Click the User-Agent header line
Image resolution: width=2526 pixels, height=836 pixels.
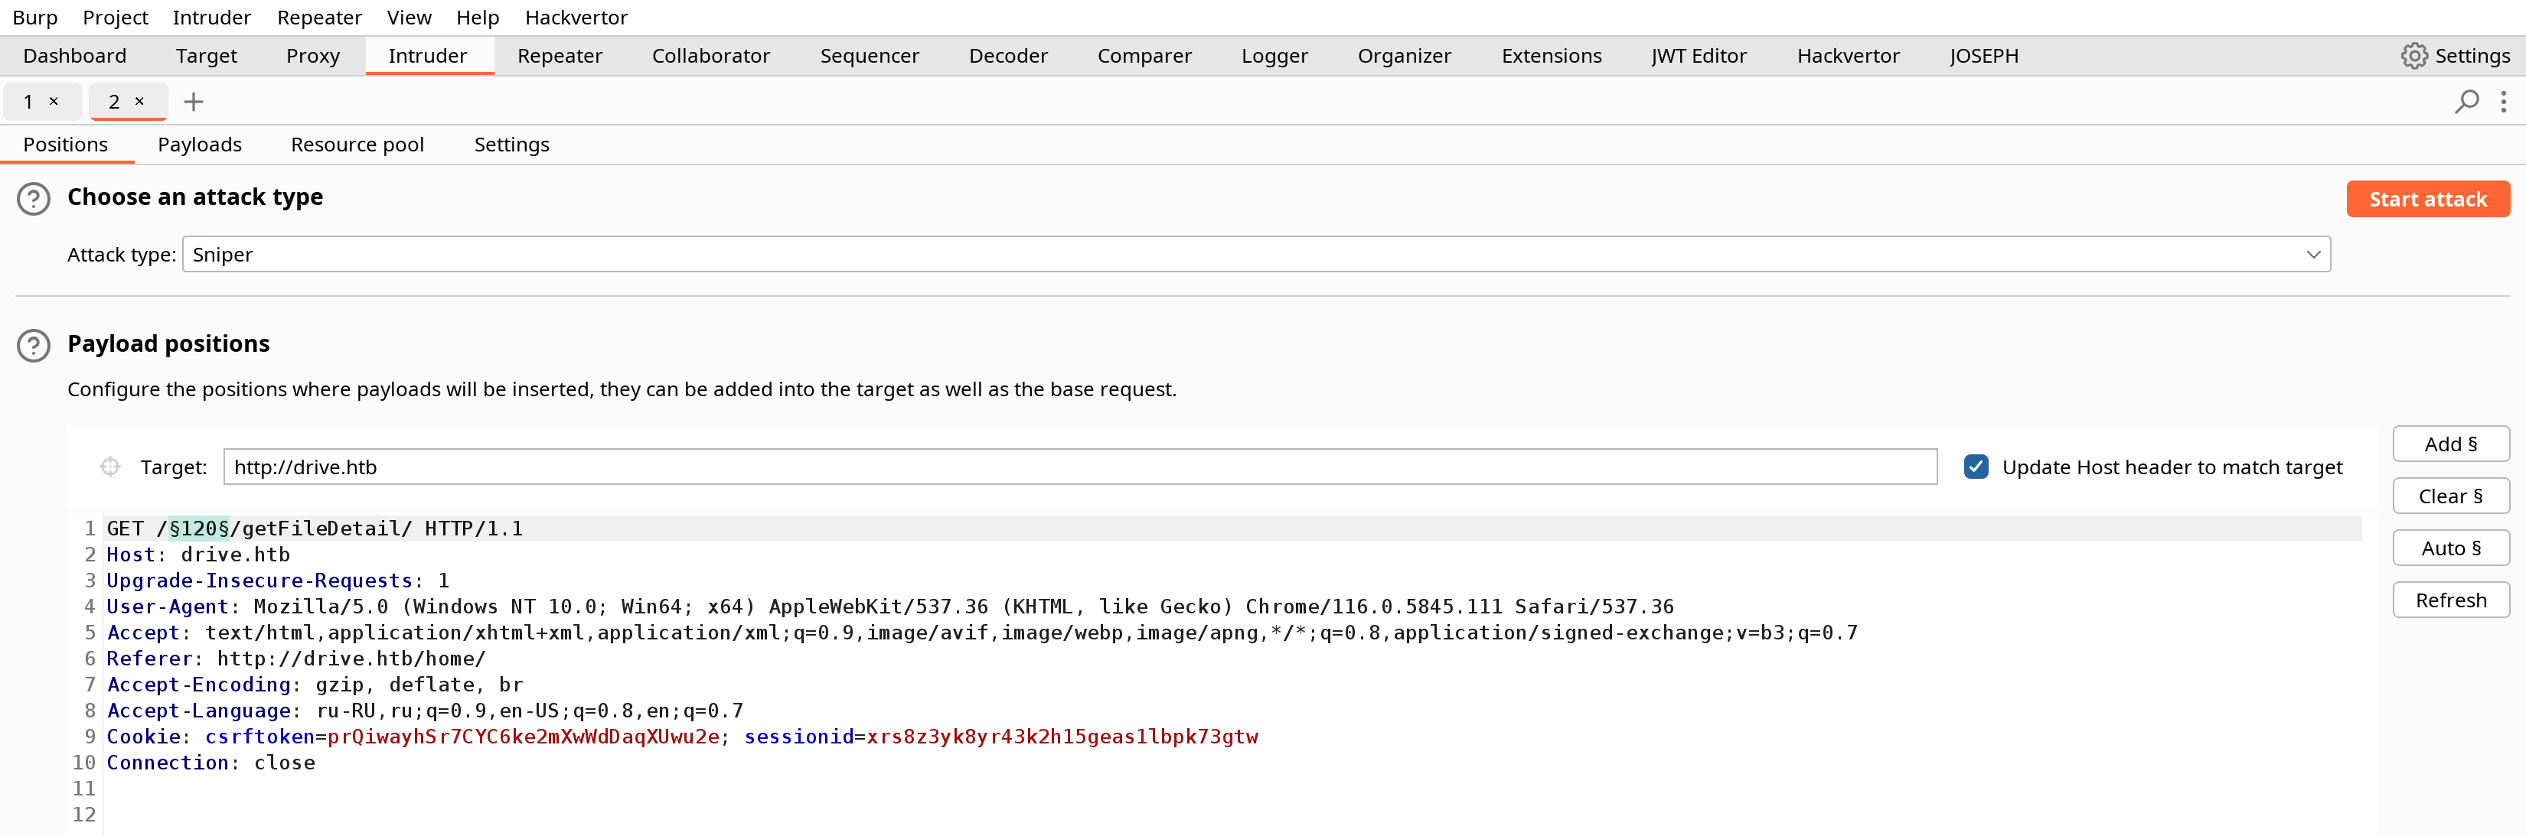point(890,607)
